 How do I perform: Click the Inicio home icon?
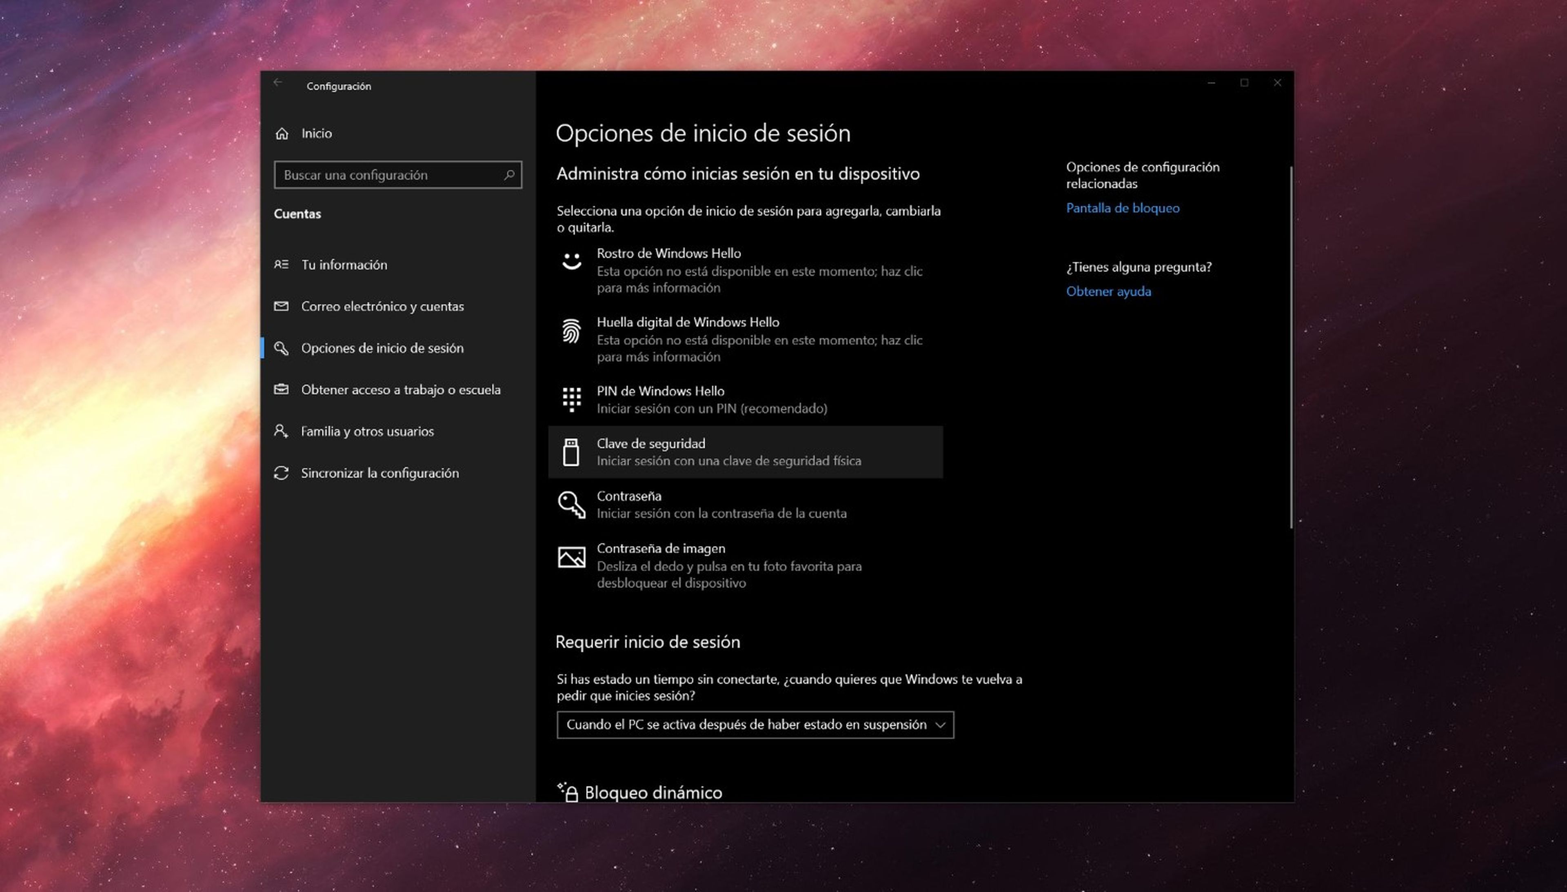[282, 133]
